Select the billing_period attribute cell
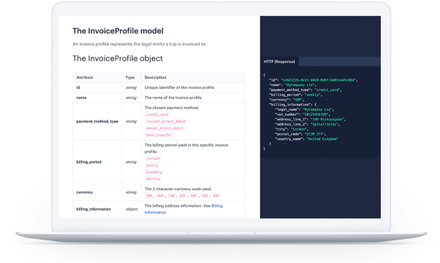Viewport: 440px width, 263px height. click(x=97, y=162)
